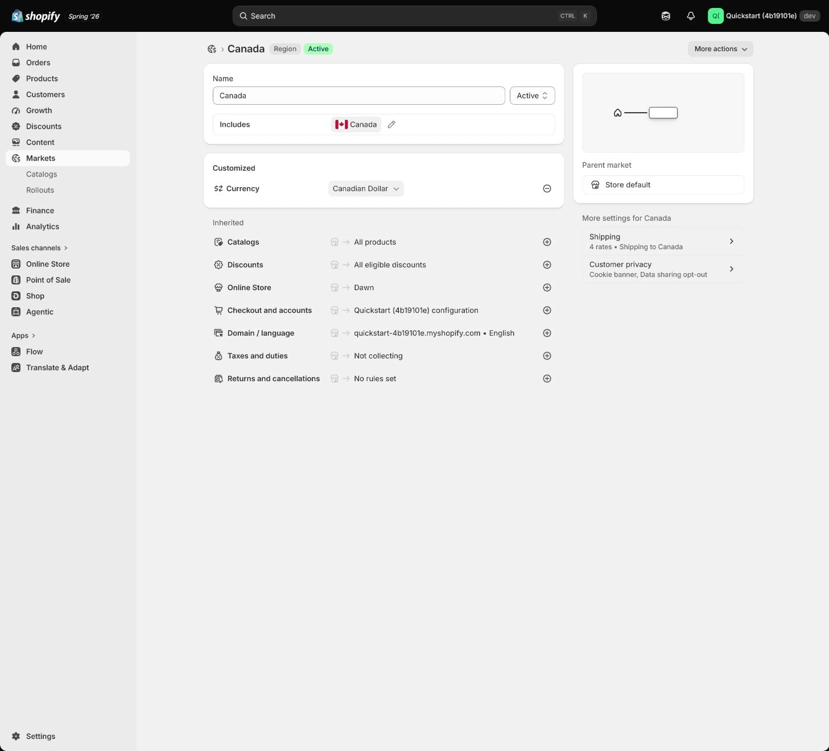
Task: Click the Customers person icon
Action: (x=16, y=94)
